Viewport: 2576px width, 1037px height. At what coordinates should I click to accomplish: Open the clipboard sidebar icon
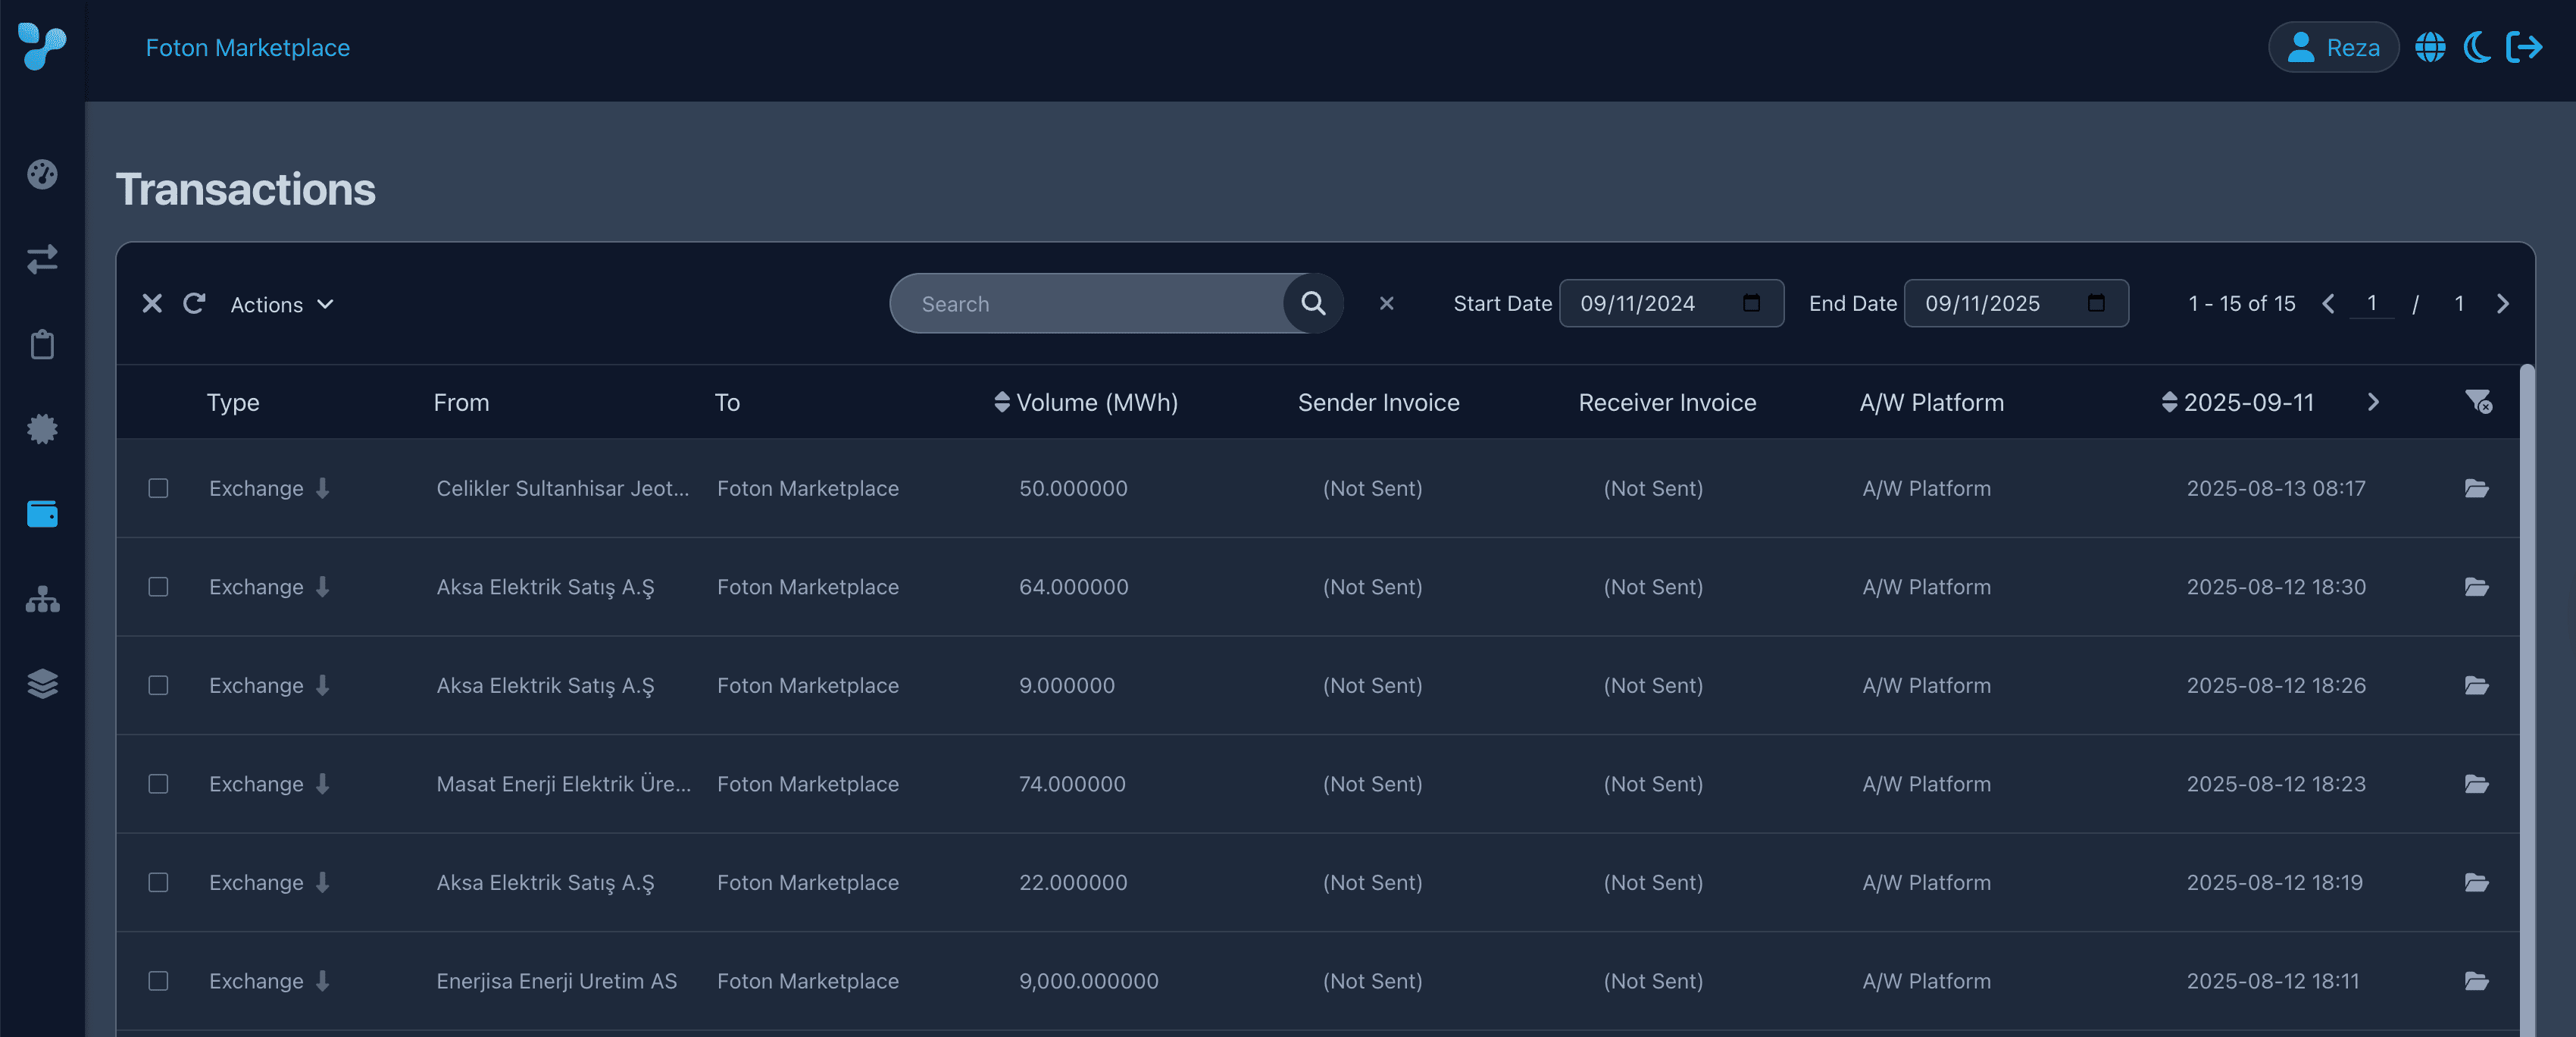pyautogui.click(x=42, y=344)
